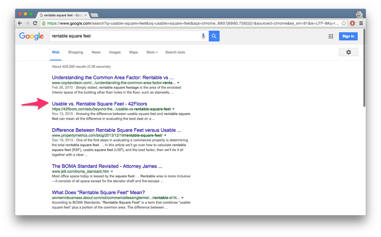Click the https://42floors.com green URL text
Image resolution: width=381 pixels, height=237 pixels.
[111, 109]
